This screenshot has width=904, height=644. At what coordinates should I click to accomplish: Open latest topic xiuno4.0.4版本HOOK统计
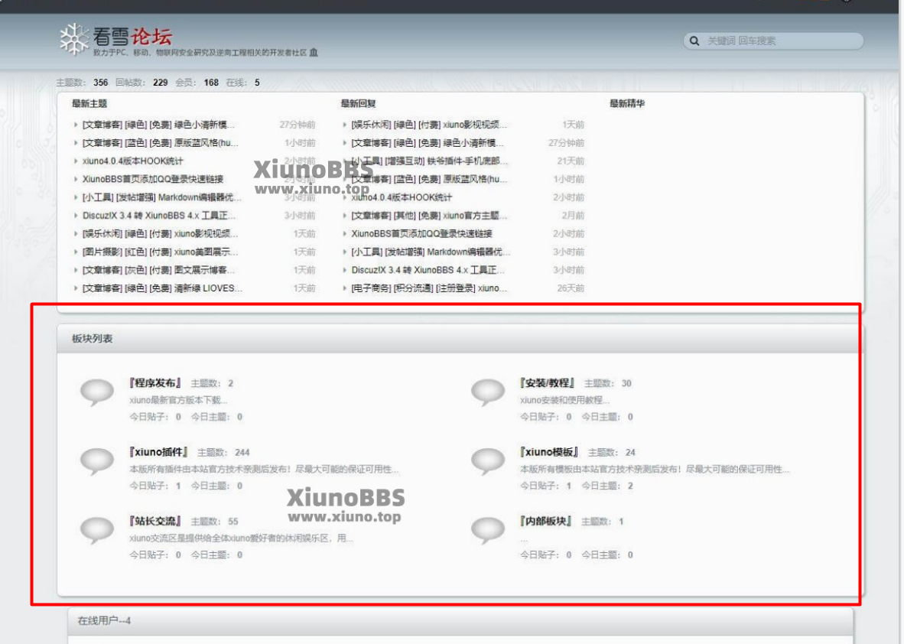[x=132, y=161]
